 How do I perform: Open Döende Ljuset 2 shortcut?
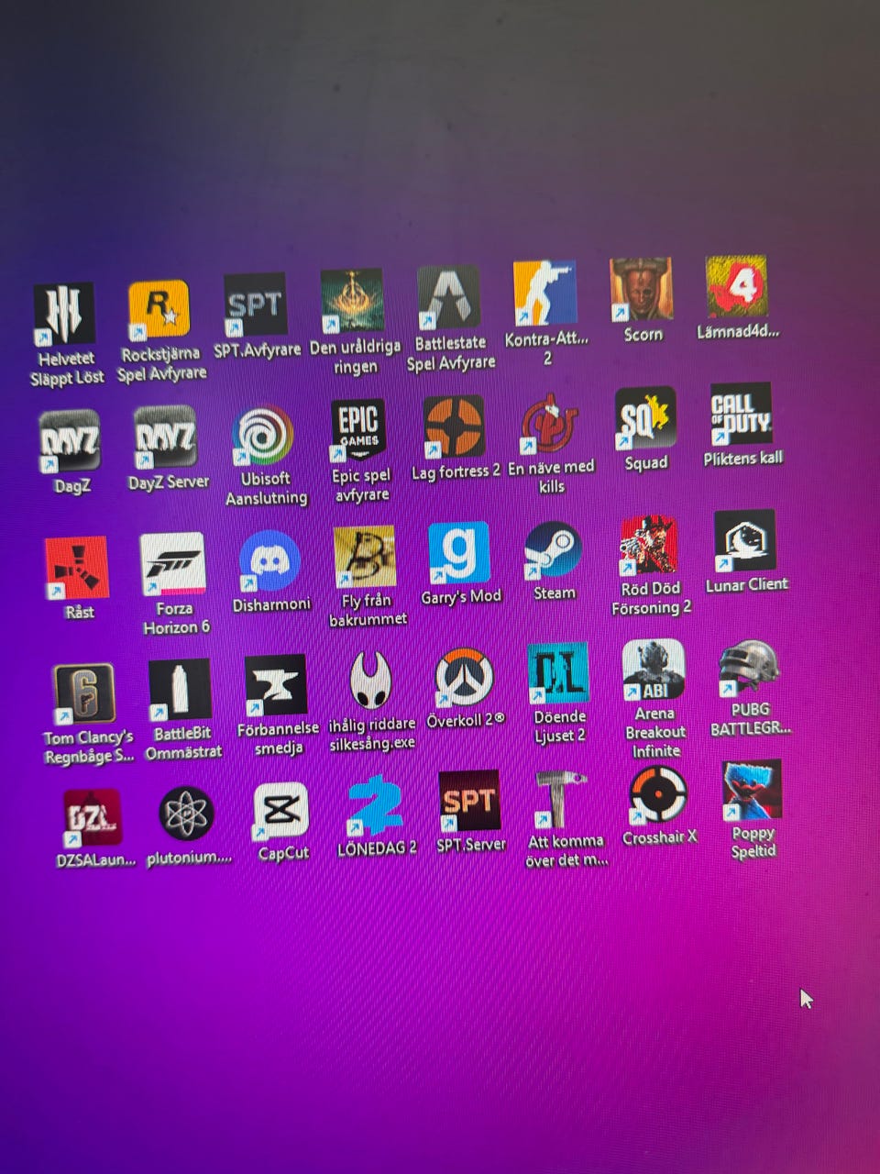pyautogui.click(x=558, y=674)
